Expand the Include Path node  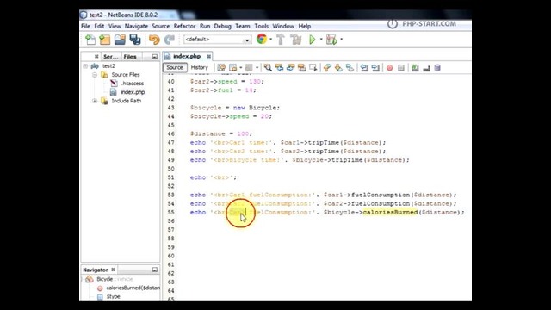(95, 102)
